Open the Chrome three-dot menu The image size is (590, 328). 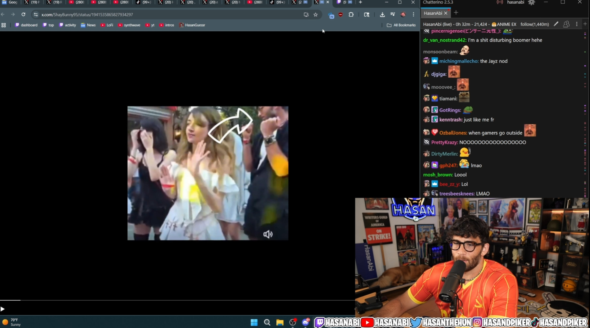(x=413, y=14)
